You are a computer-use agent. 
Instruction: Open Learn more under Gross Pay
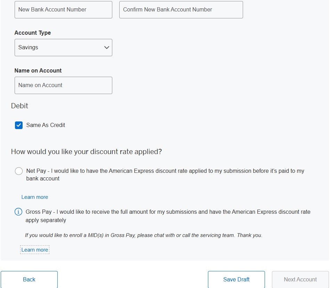click(35, 249)
